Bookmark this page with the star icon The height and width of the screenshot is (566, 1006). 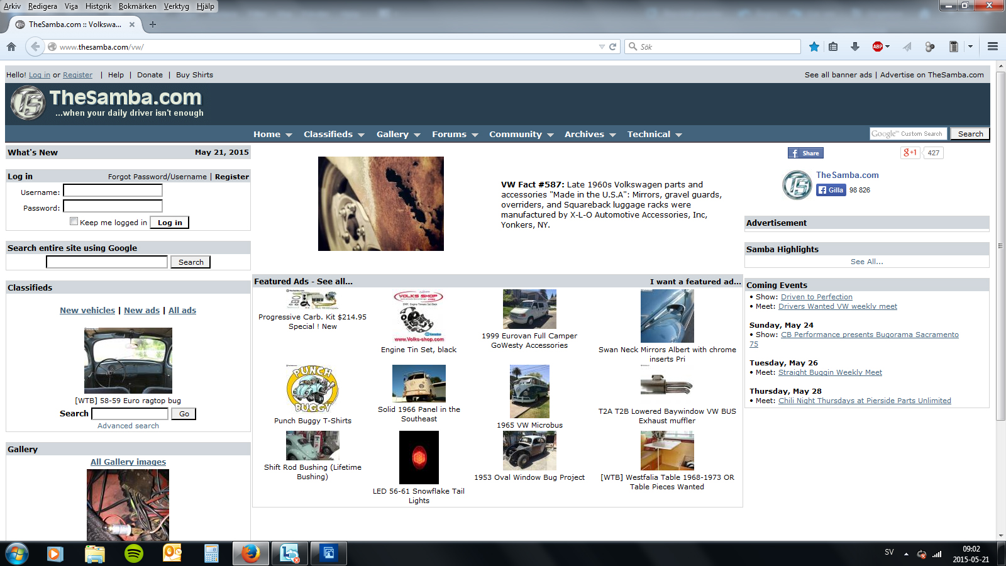(x=814, y=47)
